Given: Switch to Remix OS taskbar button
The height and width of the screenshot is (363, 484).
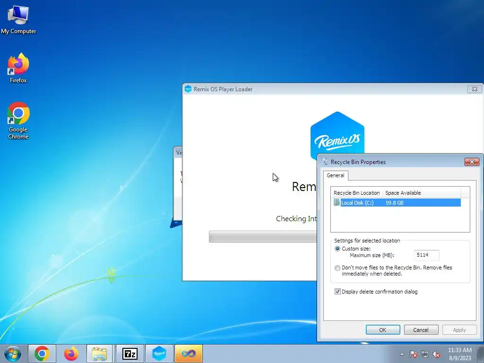Looking at the screenshot, I should click(159, 354).
